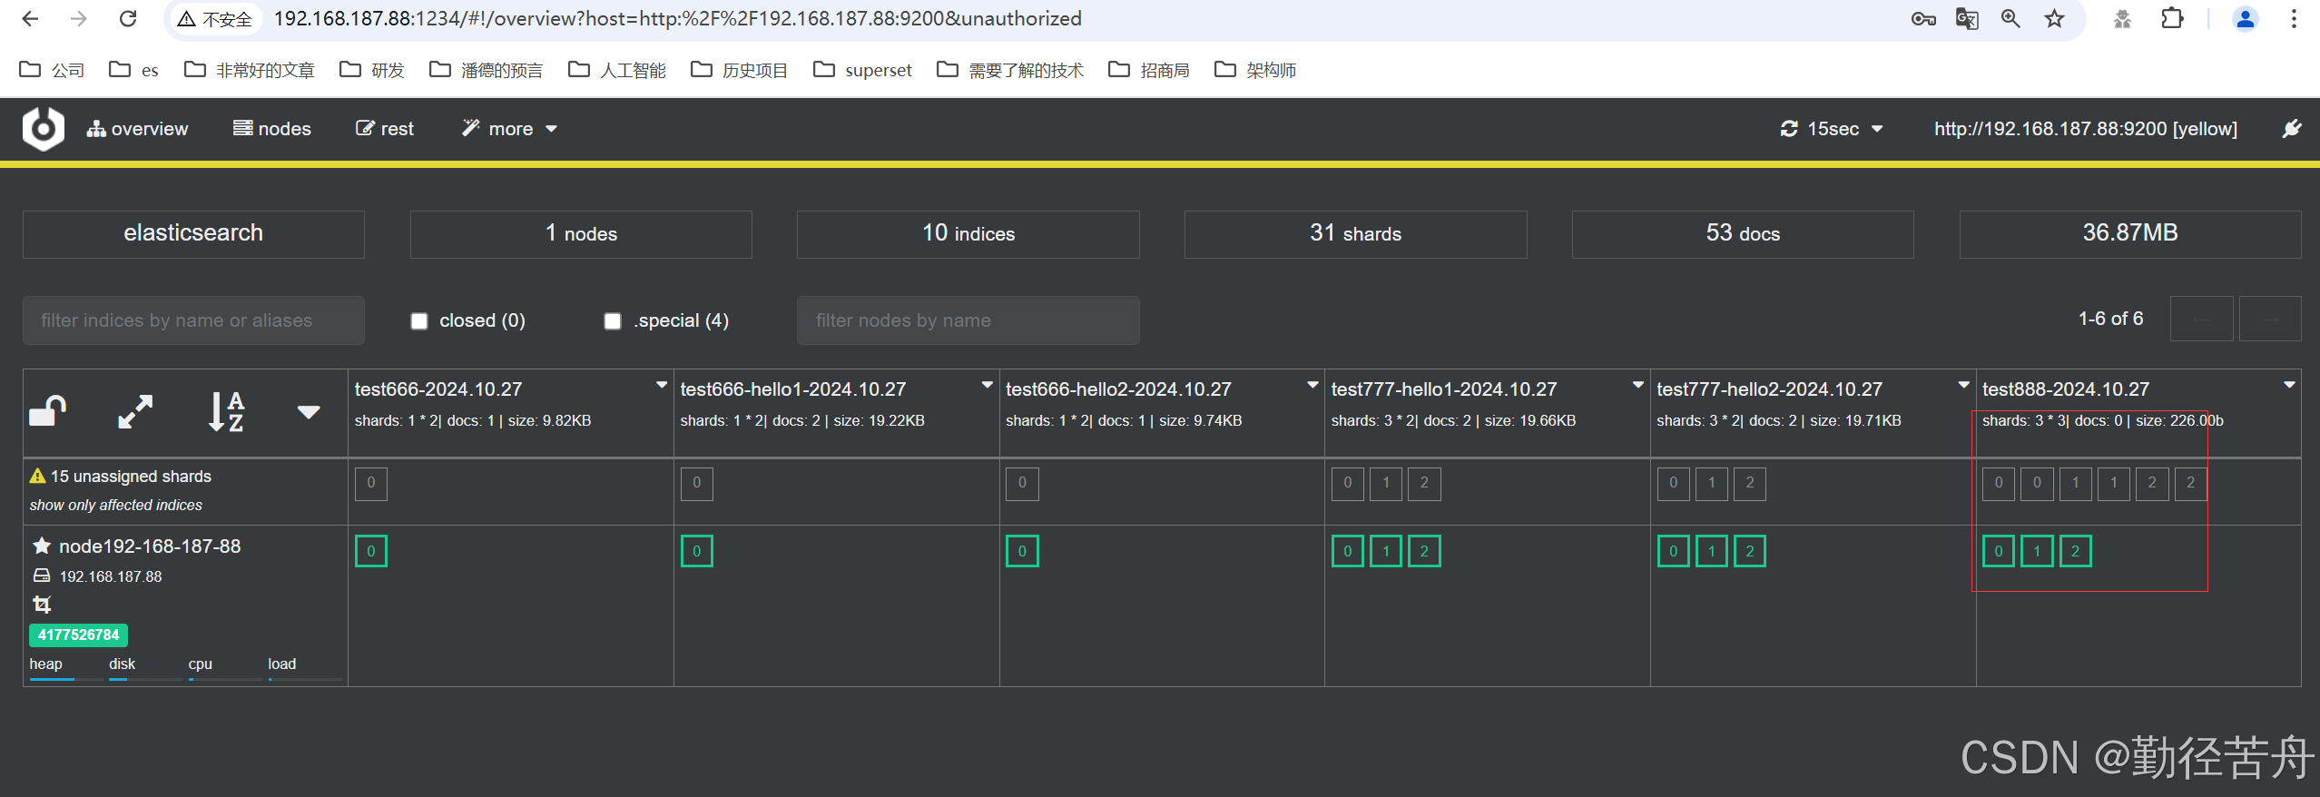Click assigned shard 0 of test777-hello2
Screen dimensions: 2320x797
coord(1674,551)
